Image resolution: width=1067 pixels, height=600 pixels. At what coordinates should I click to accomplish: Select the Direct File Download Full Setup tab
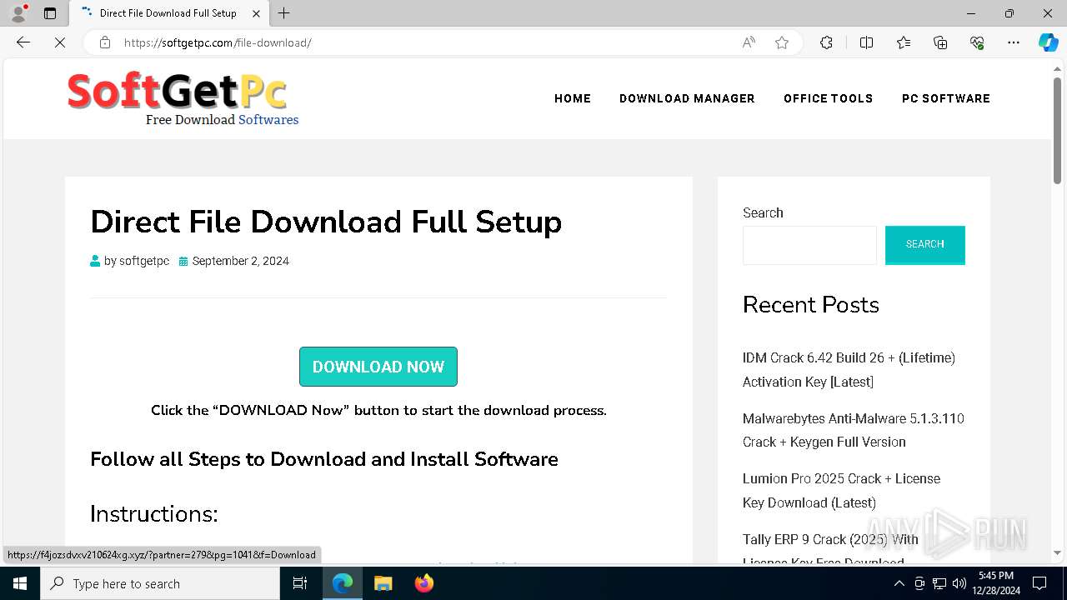(x=168, y=13)
